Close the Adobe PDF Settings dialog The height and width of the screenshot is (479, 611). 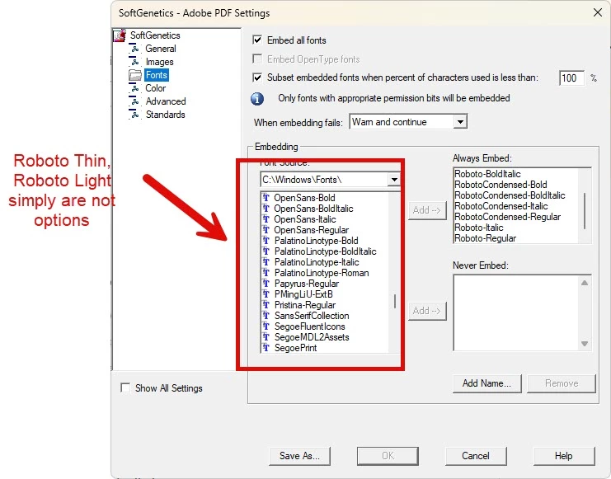point(597,12)
